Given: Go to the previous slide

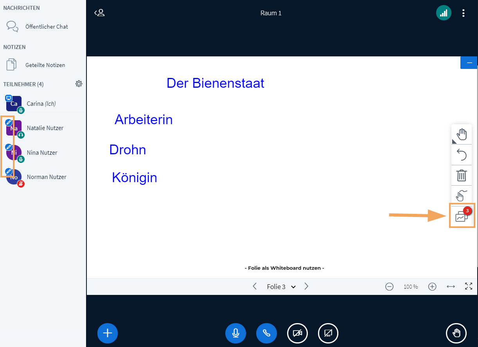Looking at the screenshot, I should (x=255, y=286).
